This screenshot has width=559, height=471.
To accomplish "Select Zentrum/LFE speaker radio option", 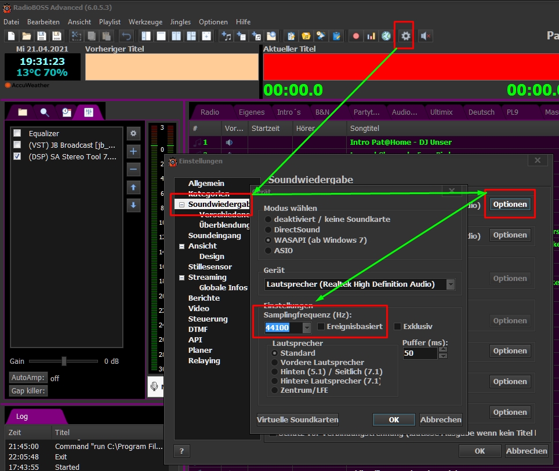I will [274, 390].
